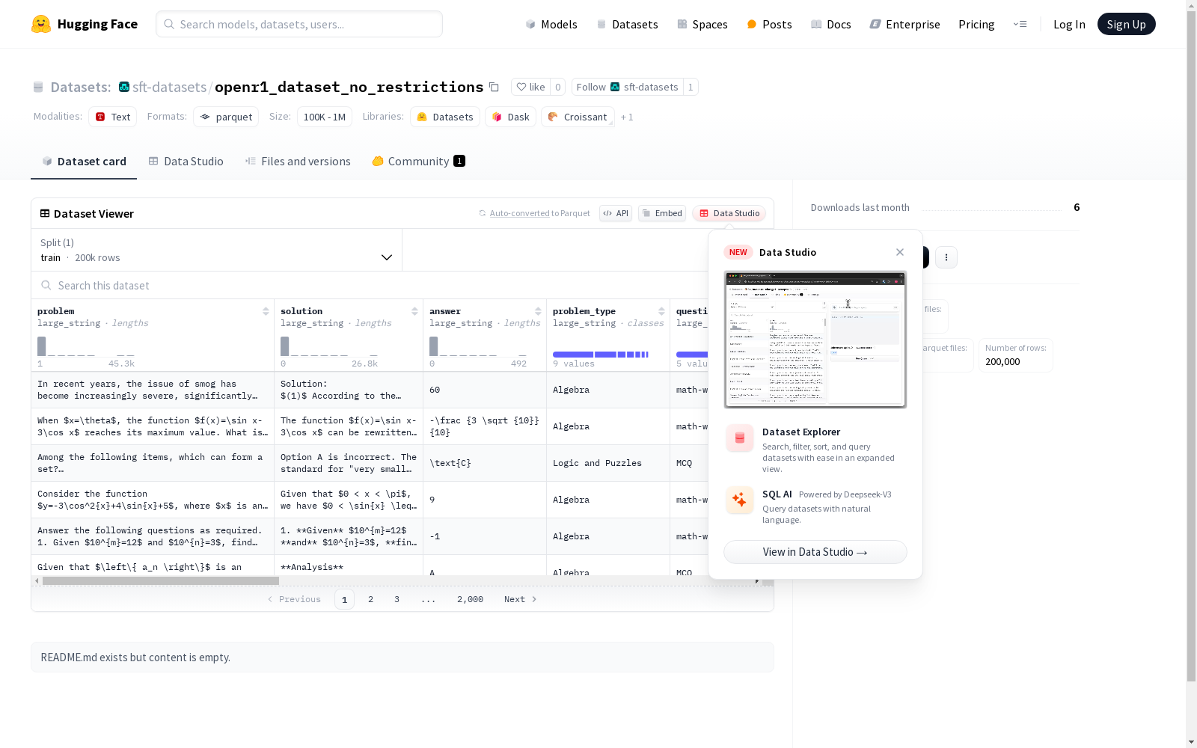Open the three-dot more options button
Screen dimensions: 1197x748
click(946, 257)
